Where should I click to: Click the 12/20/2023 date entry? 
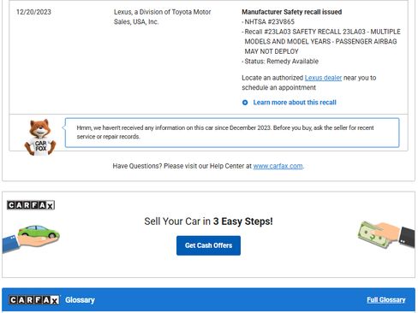[x=33, y=12]
